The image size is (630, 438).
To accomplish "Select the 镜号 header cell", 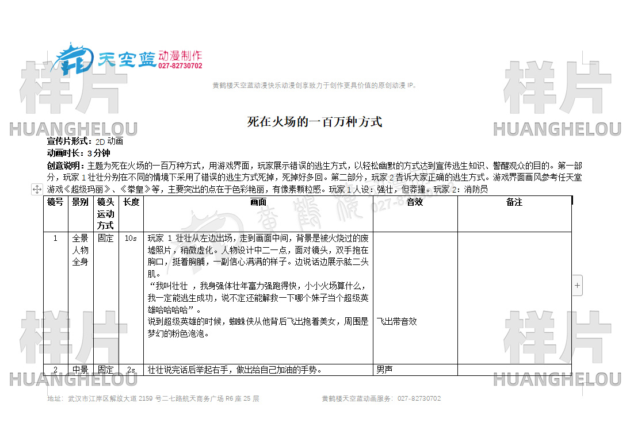I will click(56, 214).
